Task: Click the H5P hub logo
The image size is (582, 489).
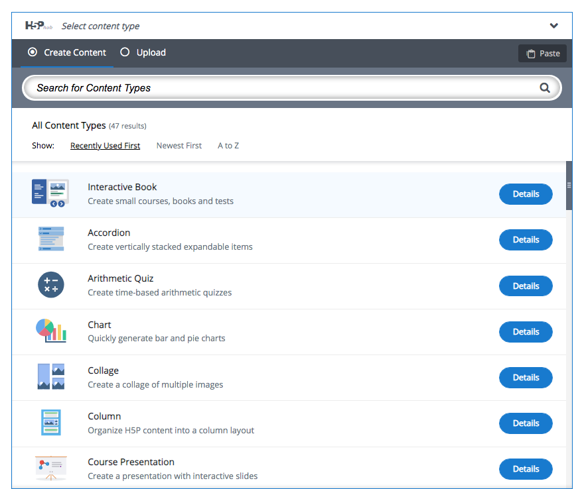Action: 38,26
